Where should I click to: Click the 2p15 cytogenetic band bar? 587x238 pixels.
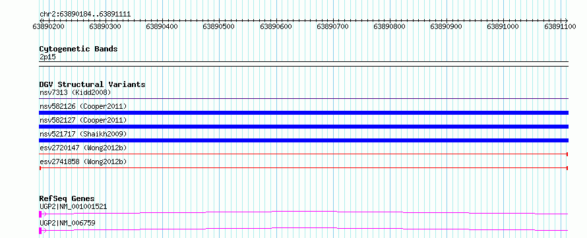click(x=303, y=64)
